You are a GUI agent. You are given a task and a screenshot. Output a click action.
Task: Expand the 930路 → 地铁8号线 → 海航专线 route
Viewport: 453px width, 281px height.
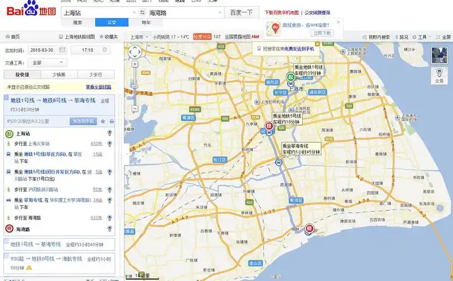(59, 263)
